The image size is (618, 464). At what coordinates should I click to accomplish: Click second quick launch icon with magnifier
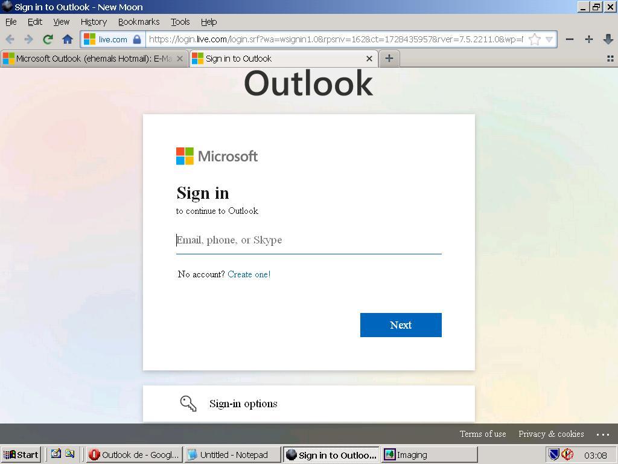coord(70,454)
